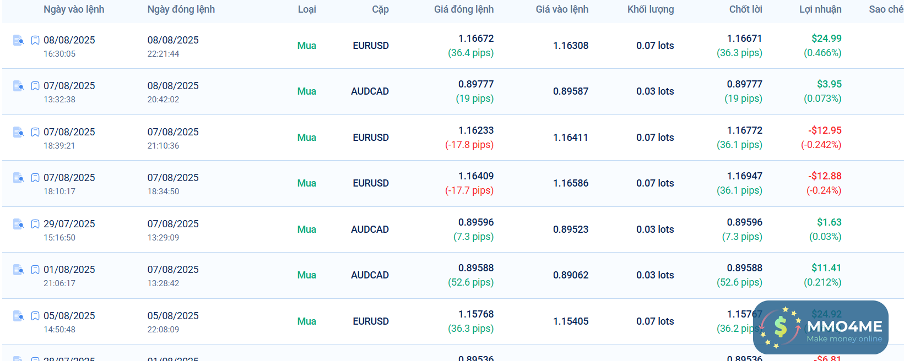Click the Giá đóng lệnh column header
Viewport: 904px width, 361px height.
click(463, 9)
